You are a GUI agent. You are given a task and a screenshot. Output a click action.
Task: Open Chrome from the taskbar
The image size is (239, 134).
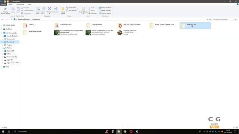(125, 131)
